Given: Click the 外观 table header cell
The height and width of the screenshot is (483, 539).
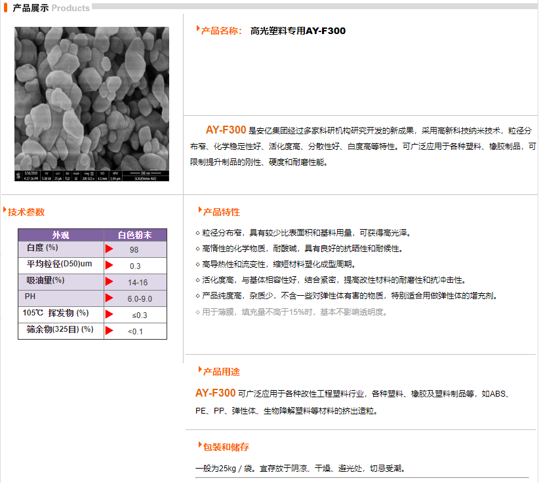Looking at the screenshot, I should (61, 235).
